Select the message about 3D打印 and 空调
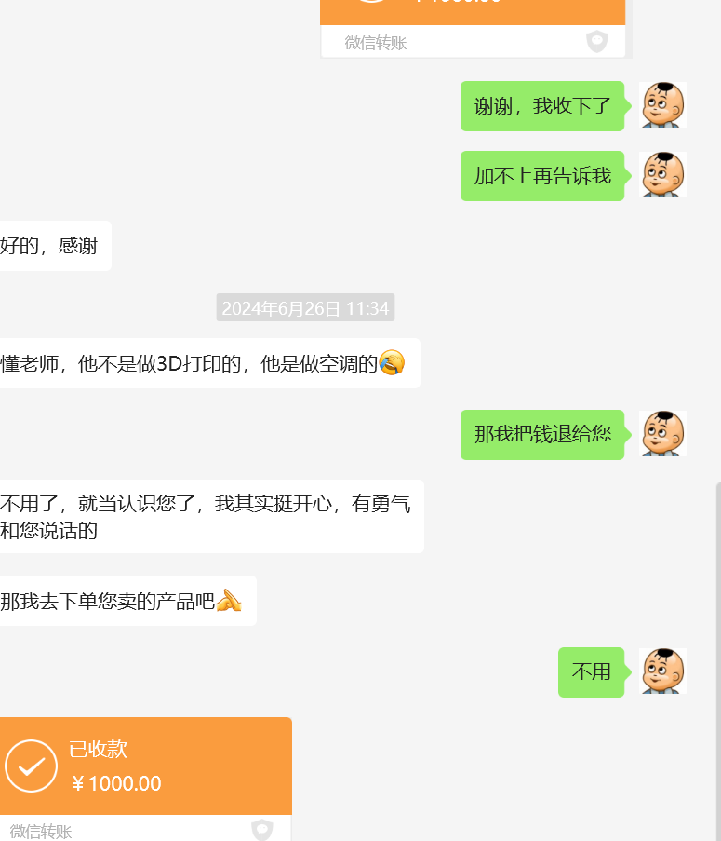Viewport: 721px width, 841px height. pyautogui.click(x=210, y=363)
